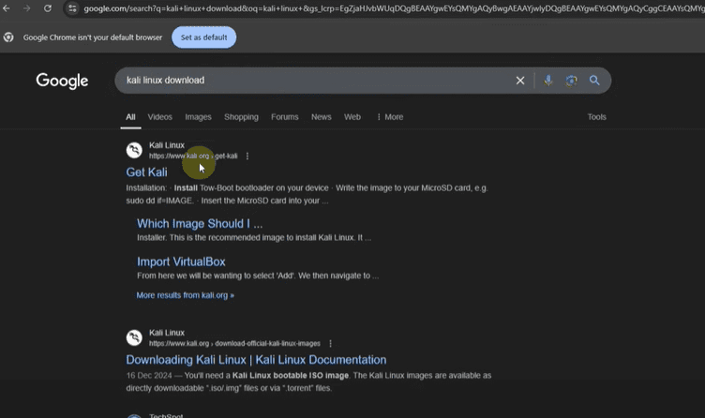Viewport: 705px width, 418px height.
Task: Click the Google logo
Action: coord(62,81)
